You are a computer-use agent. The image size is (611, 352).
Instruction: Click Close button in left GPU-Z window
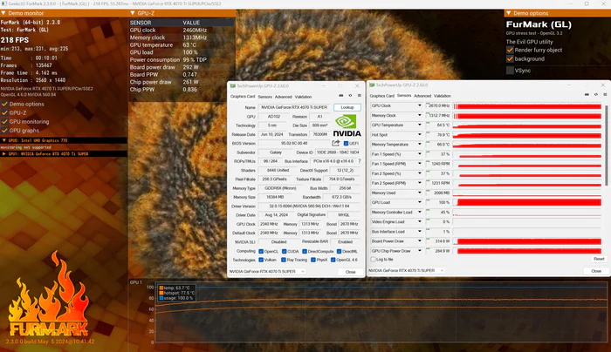point(350,272)
